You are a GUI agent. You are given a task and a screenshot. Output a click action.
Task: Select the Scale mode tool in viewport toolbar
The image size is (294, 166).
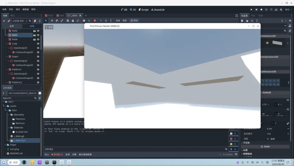pyautogui.click(x=62, y=21)
